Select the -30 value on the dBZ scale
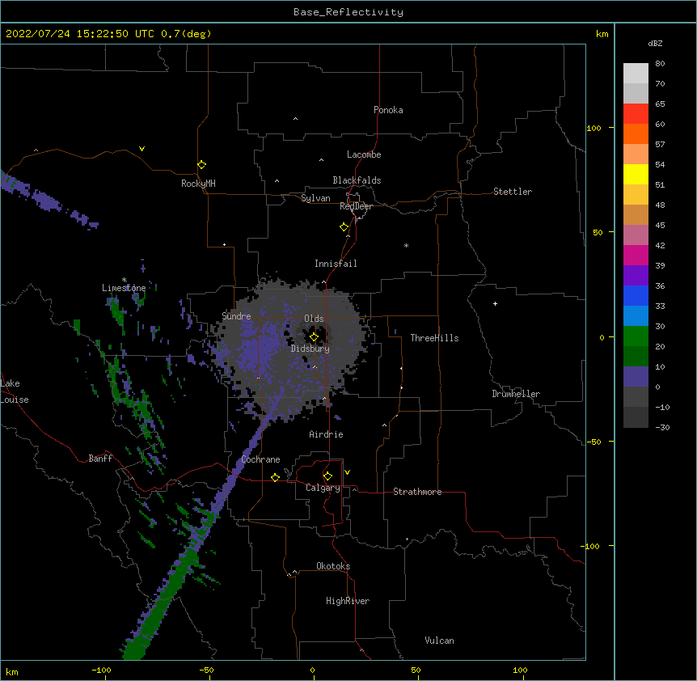The image size is (697, 681). tap(662, 428)
